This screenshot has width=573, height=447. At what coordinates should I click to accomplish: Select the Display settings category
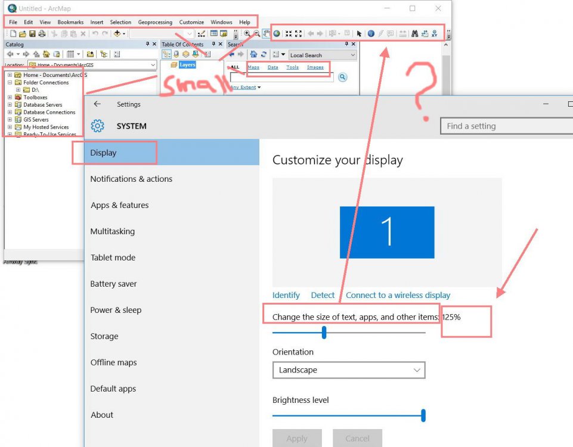(172, 153)
